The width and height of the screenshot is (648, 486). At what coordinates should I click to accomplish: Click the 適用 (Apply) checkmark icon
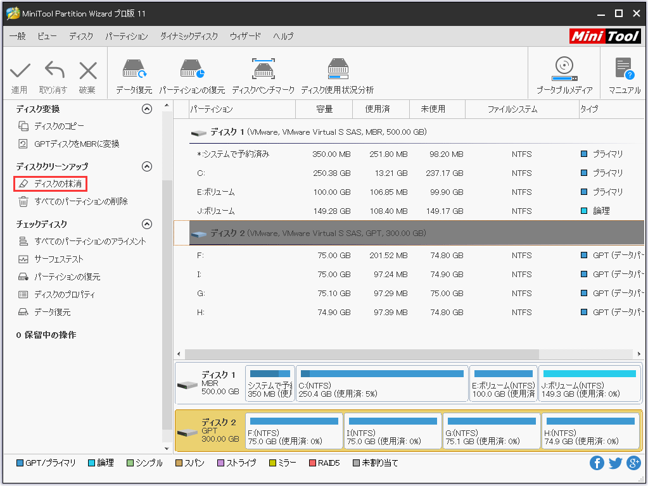tap(20, 71)
